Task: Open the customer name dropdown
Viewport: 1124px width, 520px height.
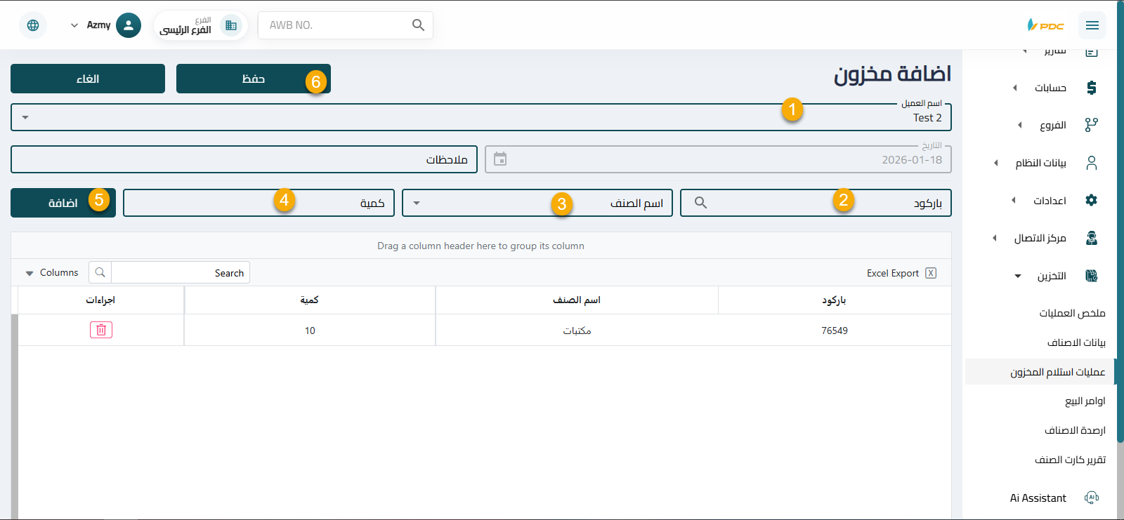Action: point(25,117)
